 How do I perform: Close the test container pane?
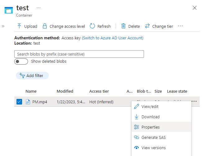[194, 8]
